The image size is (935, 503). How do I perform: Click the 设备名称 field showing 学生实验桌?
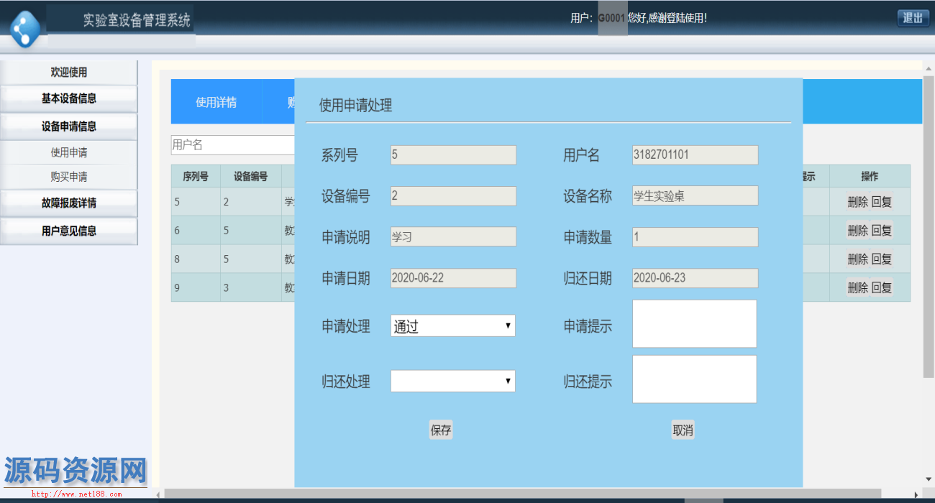[695, 196]
